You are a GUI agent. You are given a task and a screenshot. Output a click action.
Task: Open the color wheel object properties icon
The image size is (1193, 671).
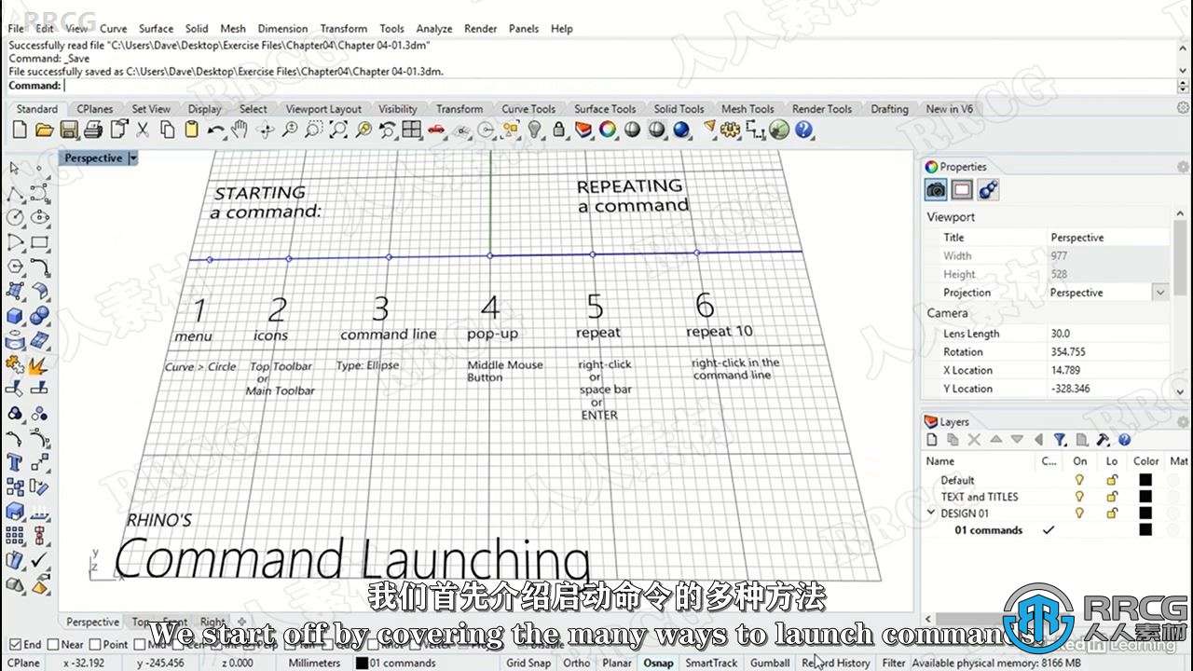(x=608, y=130)
